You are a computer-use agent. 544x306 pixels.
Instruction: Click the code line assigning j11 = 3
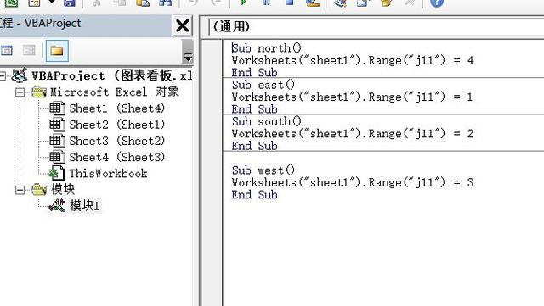(x=353, y=182)
